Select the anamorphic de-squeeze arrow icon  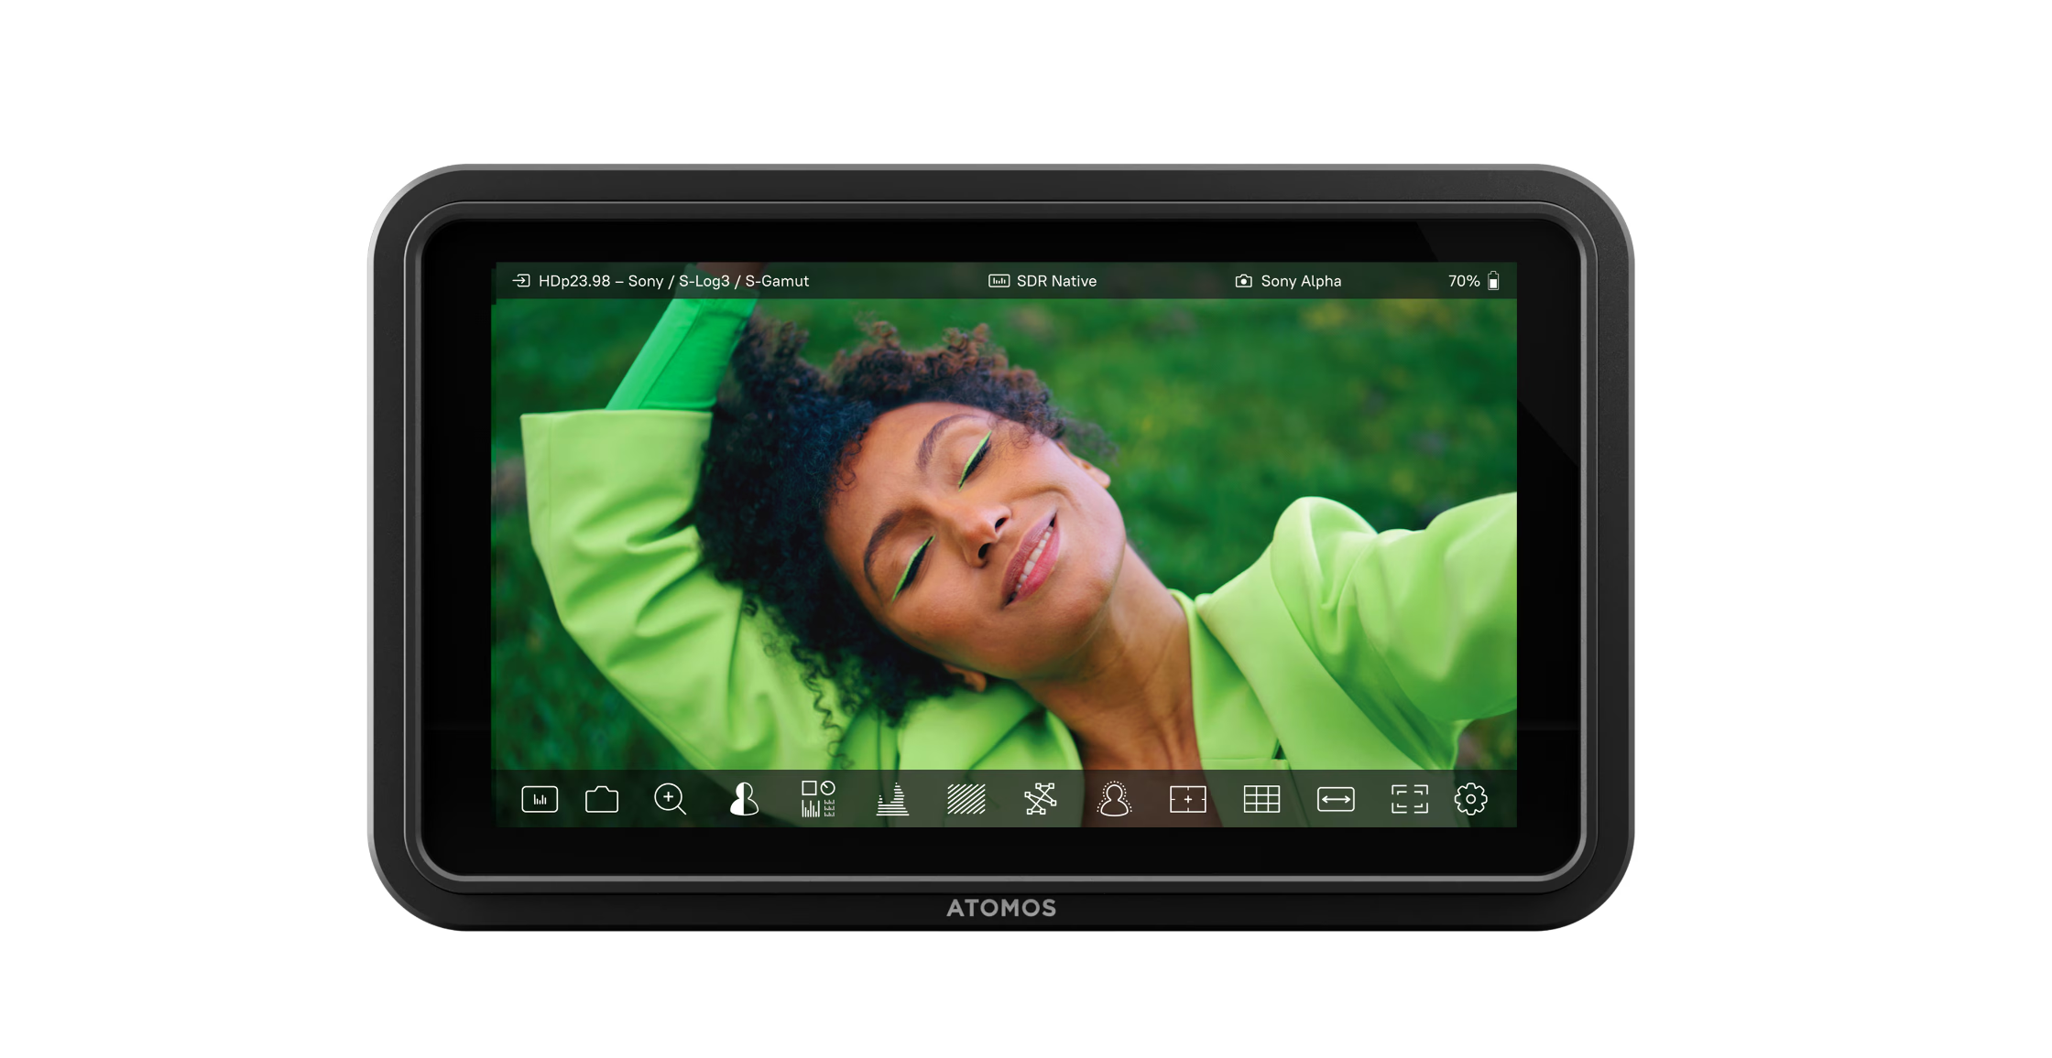(x=1336, y=799)
